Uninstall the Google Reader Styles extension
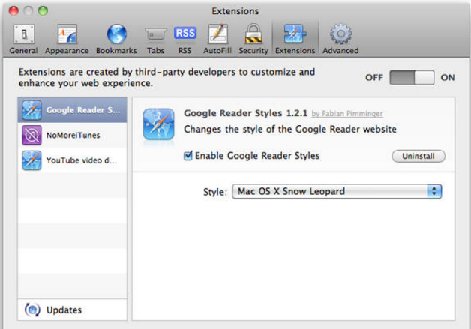 (x=418, y=156)
